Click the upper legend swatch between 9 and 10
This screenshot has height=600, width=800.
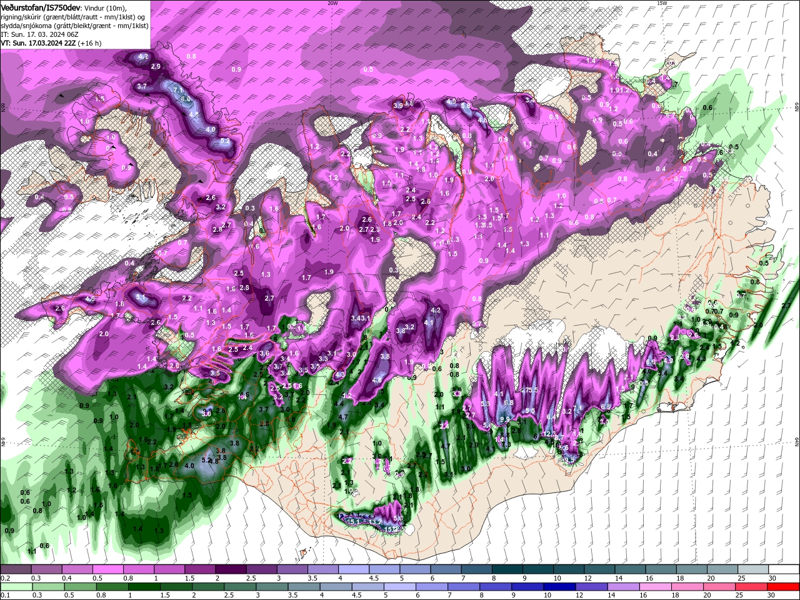pos(537,569)
